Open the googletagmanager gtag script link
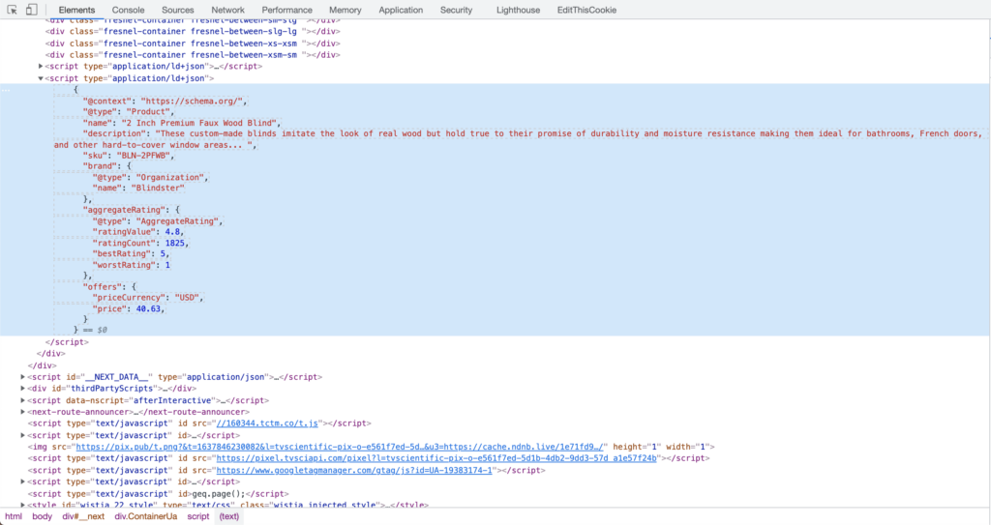Screen dimensions: 991x525 pyautogui.click(x=354, y=470)
